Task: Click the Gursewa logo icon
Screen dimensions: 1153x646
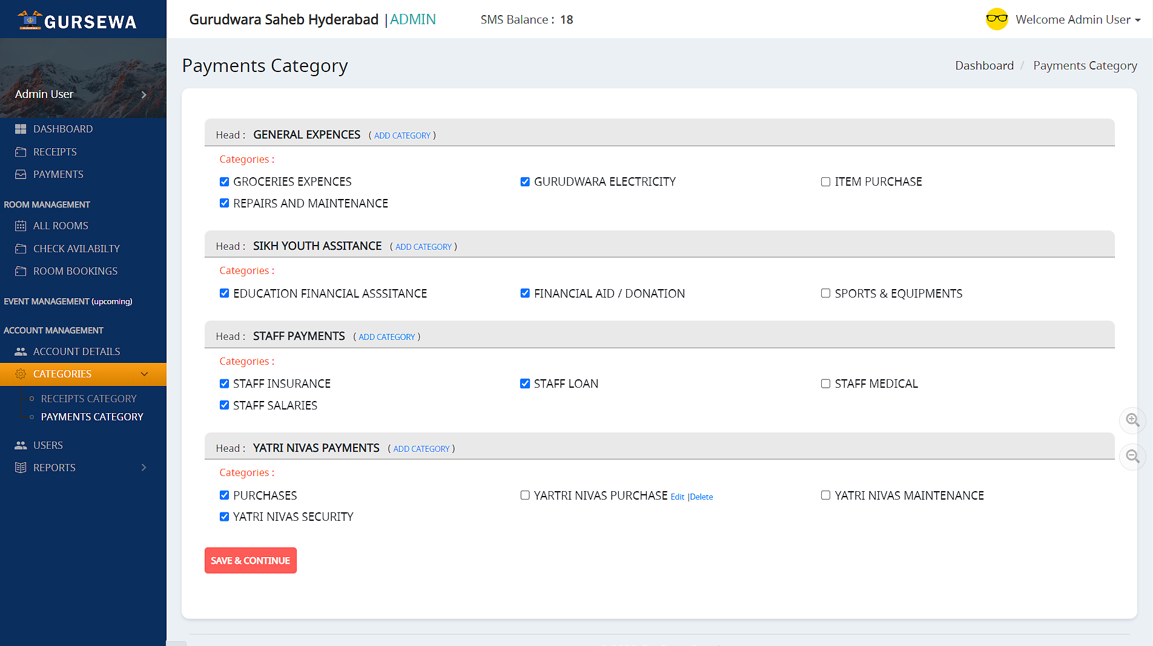Action: pyautogui.click(x=30, y=21)
